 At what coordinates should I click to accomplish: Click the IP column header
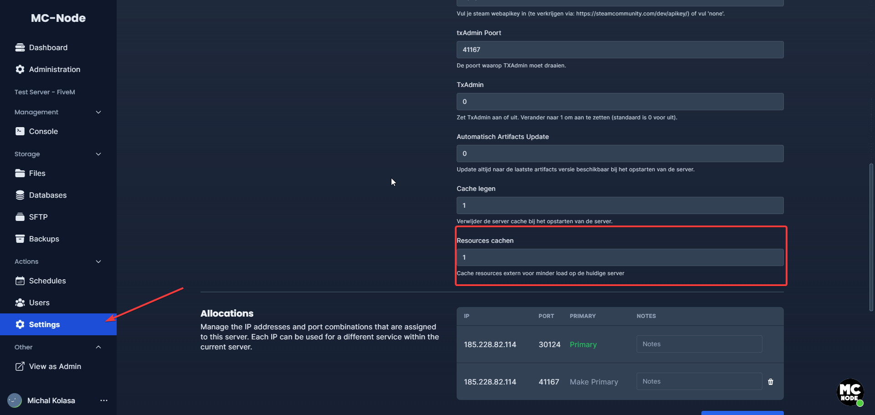(467, 316)
